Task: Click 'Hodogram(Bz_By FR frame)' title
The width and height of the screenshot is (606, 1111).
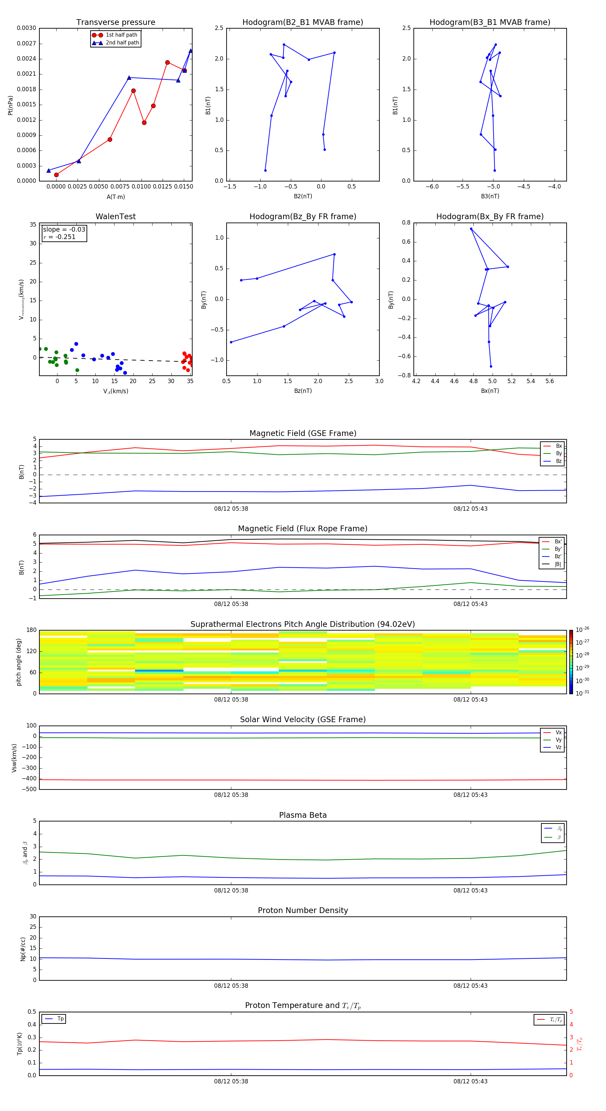Action: tap(303, 216)
